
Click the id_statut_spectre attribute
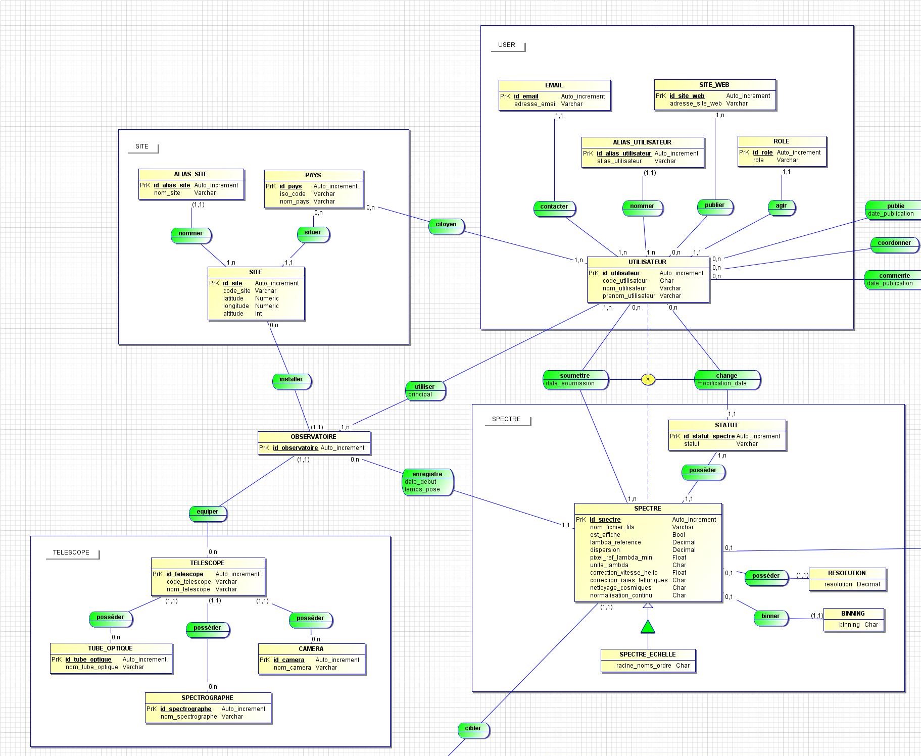pos(709,436)
